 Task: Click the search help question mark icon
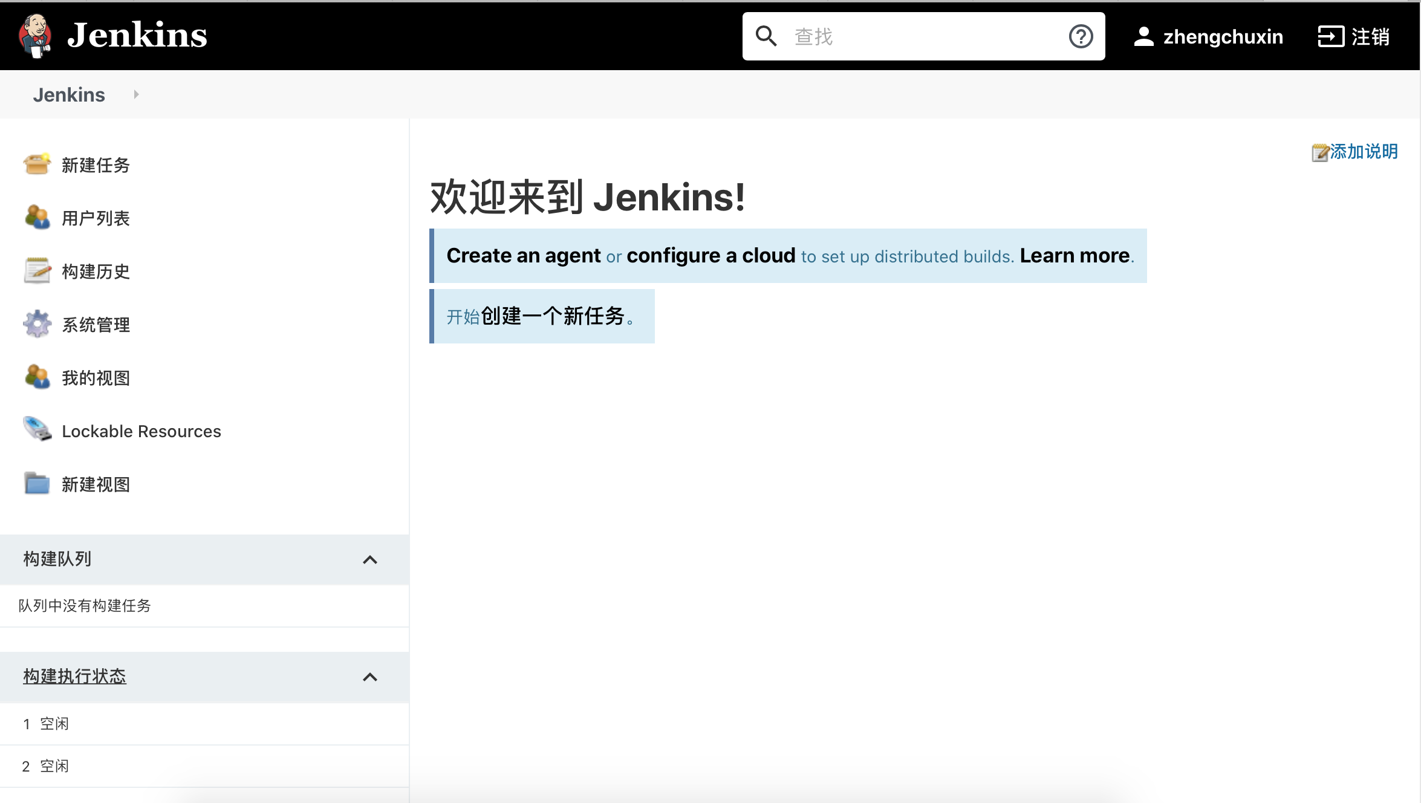tap(1081, 37)
